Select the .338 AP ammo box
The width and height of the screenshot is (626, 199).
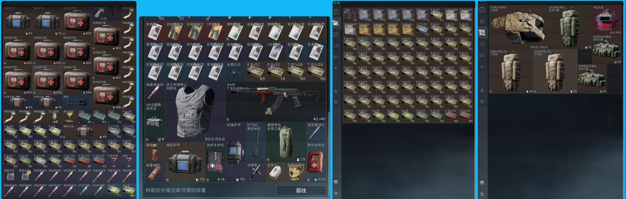coord(350,15)
